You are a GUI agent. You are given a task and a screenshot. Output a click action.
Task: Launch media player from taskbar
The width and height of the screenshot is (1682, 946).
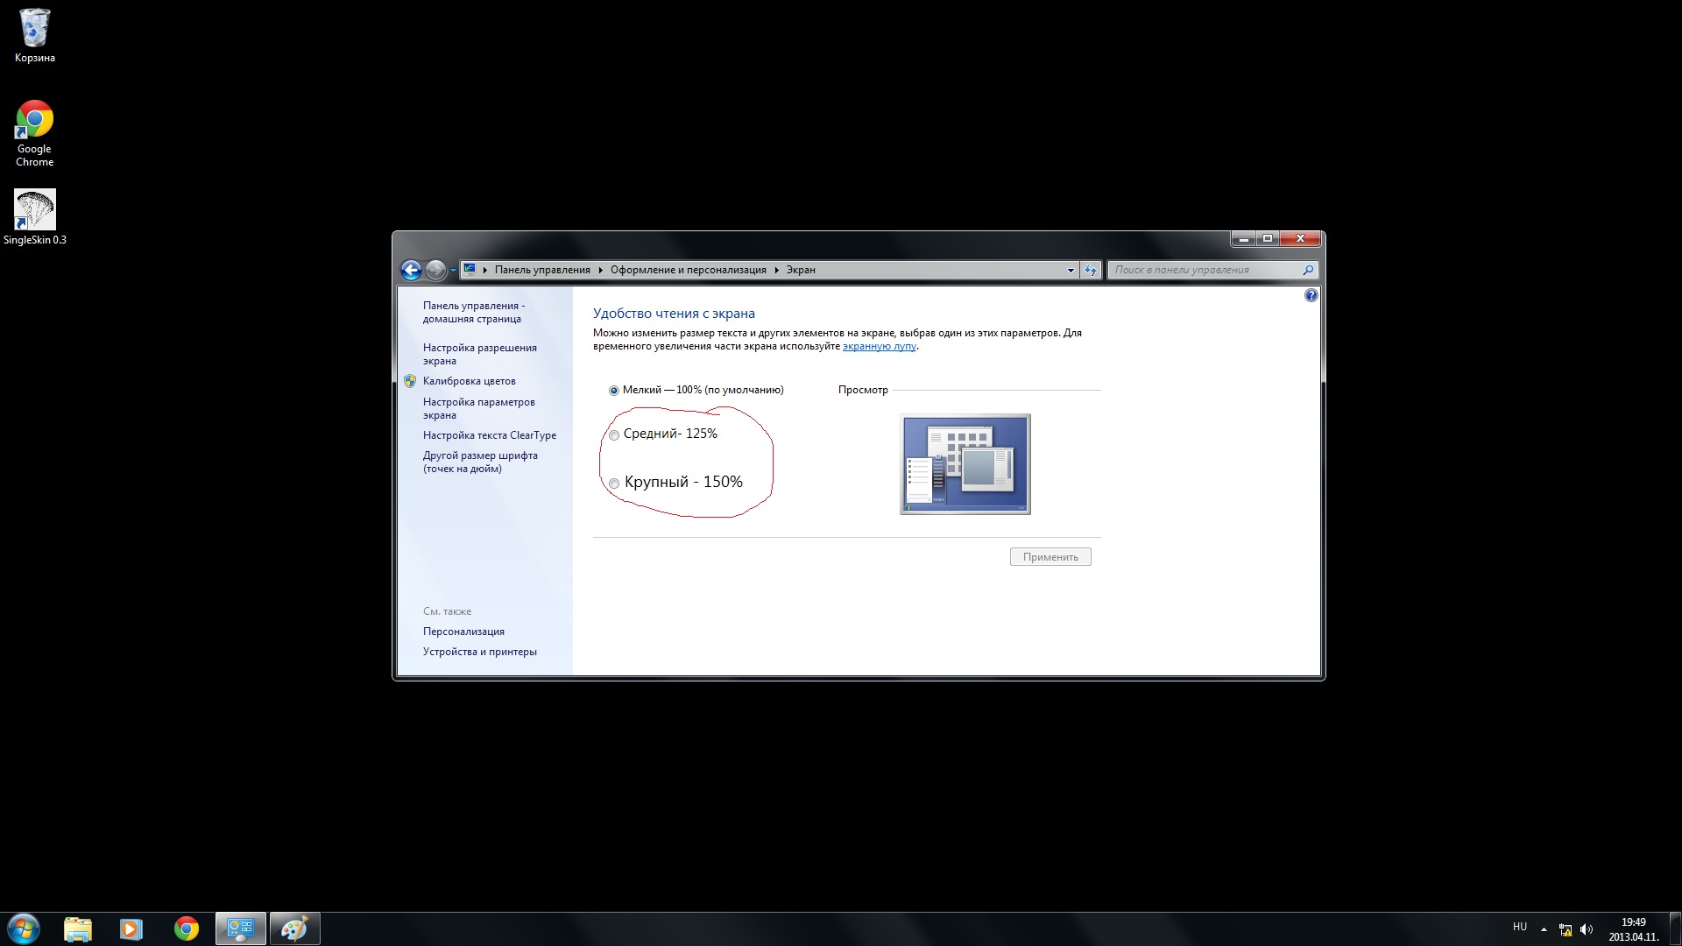tap(131, 928)
